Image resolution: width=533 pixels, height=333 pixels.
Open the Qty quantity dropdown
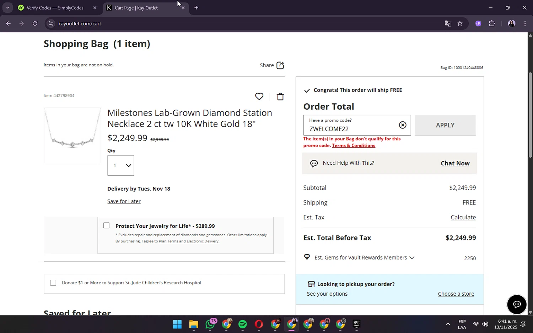121,165
